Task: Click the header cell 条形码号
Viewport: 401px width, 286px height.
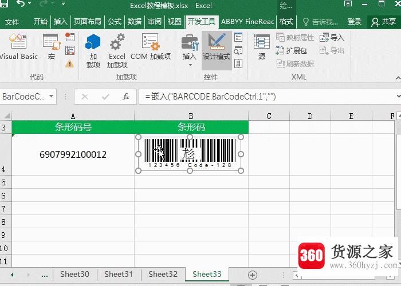Action: [x=73, y=127]
